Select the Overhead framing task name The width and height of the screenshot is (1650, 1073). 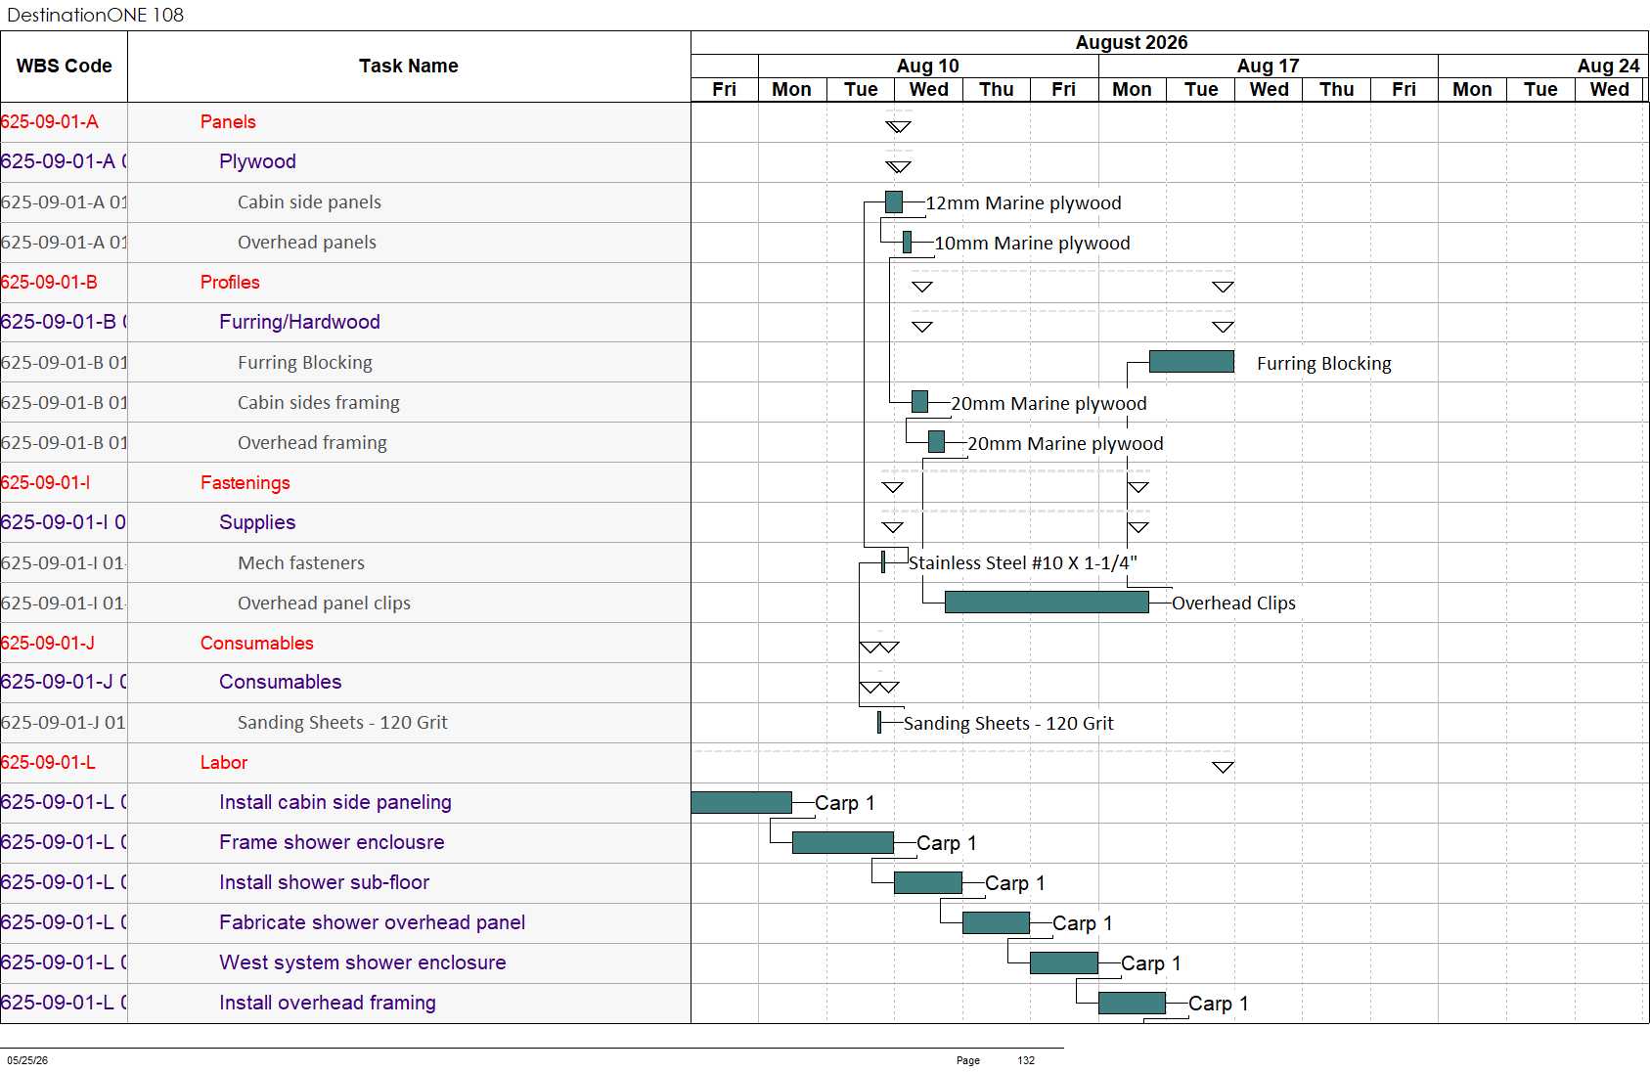tap(312, 443)
